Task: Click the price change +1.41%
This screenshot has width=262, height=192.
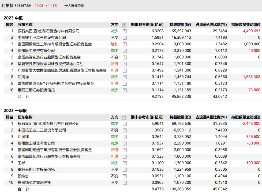Action: pos(51,6)
